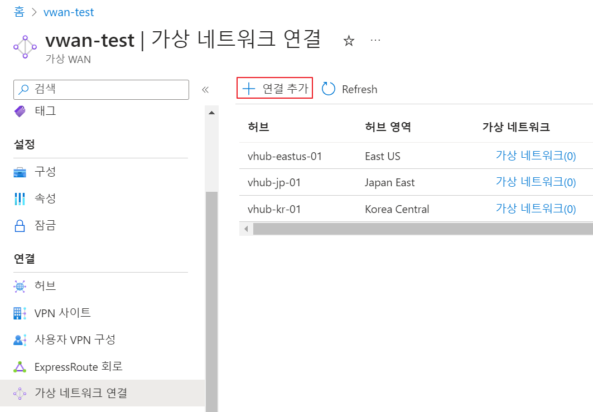593x412 pixels.
Task: Open the vwan-test breadcrumb link
Action: pyautogui.click(x=69, y=12)
